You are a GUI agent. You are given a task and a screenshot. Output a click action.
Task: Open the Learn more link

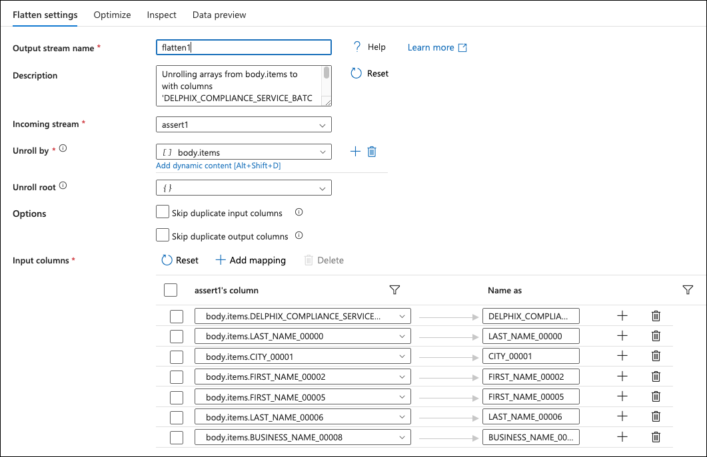tap(437, 47)
